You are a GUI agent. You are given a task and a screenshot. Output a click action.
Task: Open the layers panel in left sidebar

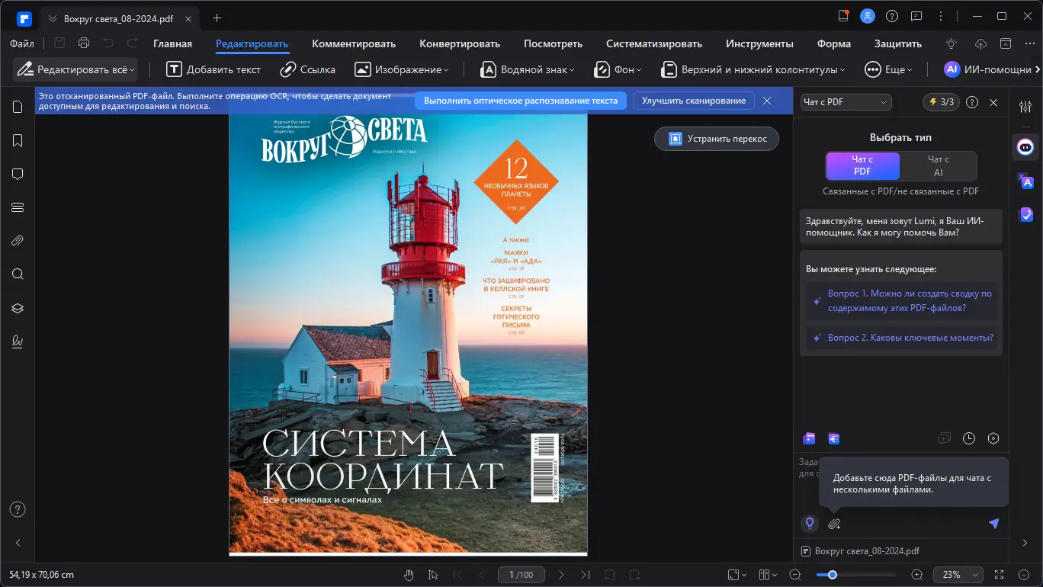[x=18, y=308]
